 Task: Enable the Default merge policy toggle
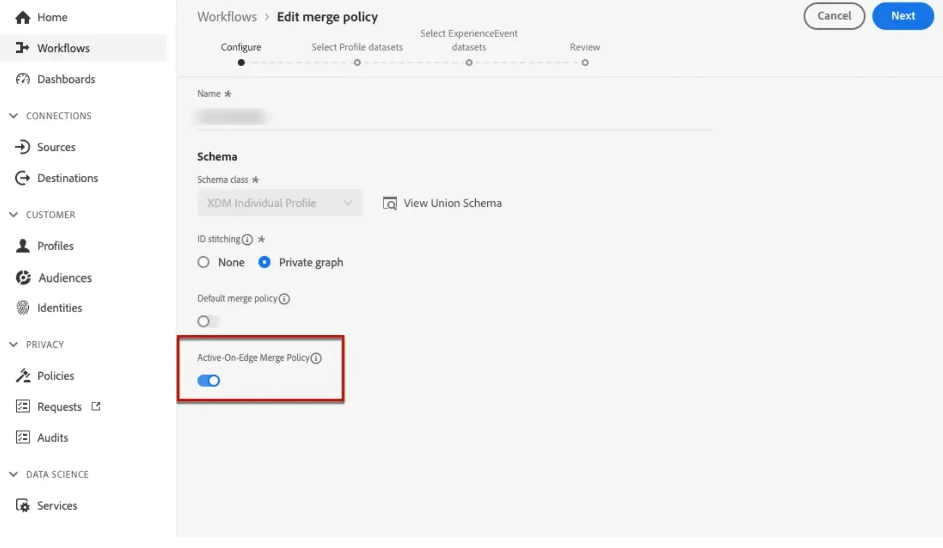[208, 322]
